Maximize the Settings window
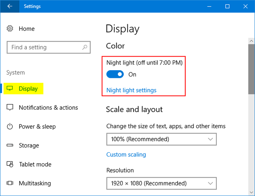Viewport: 255px width, 196px height. (x=227, y=6)
